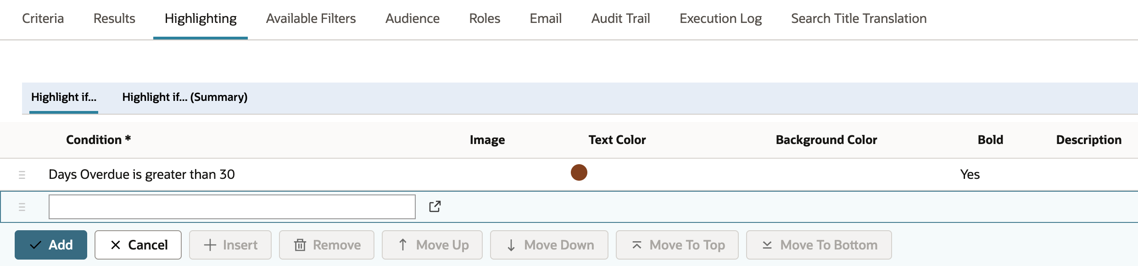Click the Add button
1138x266 pixels.
51,245
